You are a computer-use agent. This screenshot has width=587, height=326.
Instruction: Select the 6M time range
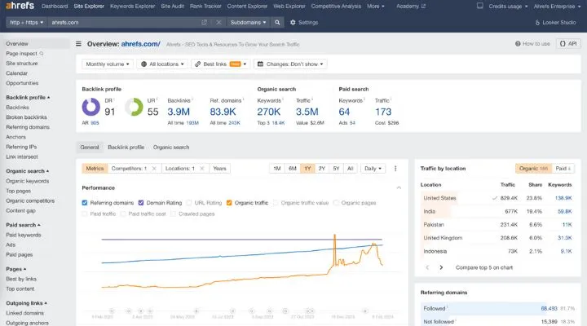[293, 169]
